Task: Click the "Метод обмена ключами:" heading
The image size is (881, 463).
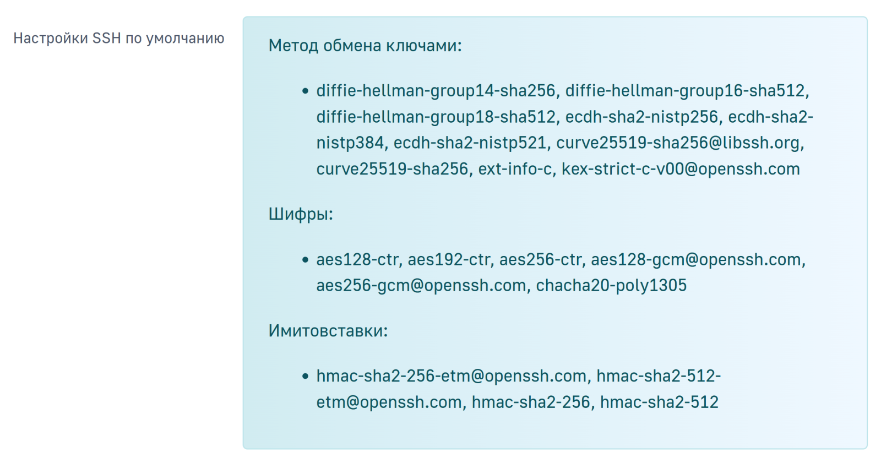Action: click(365, 45)
